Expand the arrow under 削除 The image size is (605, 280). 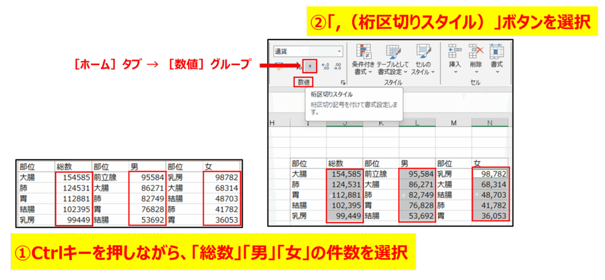click(476, 73)
